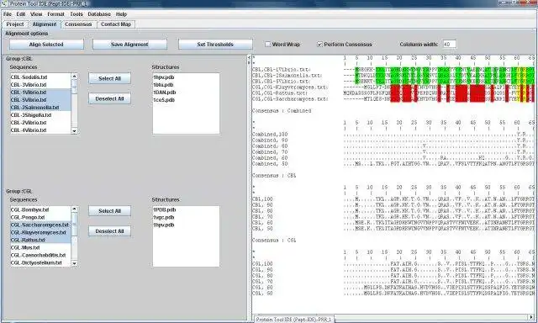Screen dimensions: 538x323
Task: Switch to the Alignment tab
Action: (x=45, y=24)
